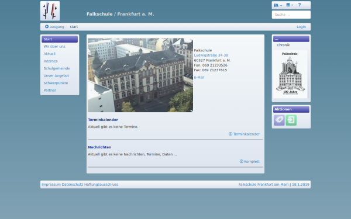The width and height of the screenshot is (351, 219).
Task: Click the info icon beside Komplett
Action: point(241,161)
